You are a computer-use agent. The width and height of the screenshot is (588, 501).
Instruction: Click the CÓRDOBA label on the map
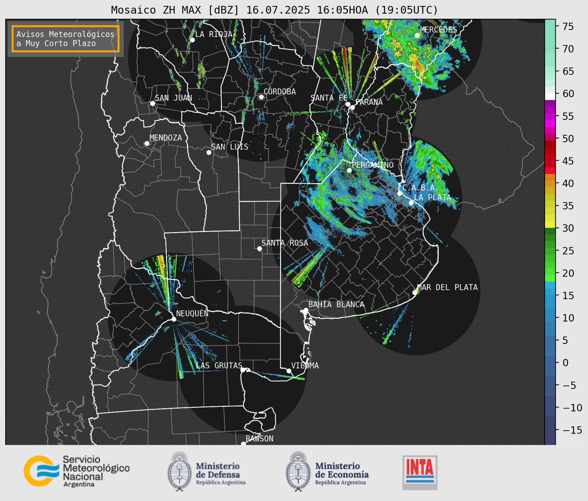click(280, 92)
